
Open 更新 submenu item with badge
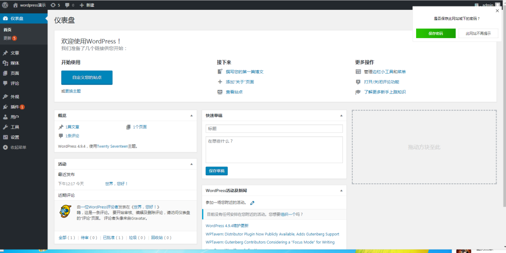tap(10, 38)
